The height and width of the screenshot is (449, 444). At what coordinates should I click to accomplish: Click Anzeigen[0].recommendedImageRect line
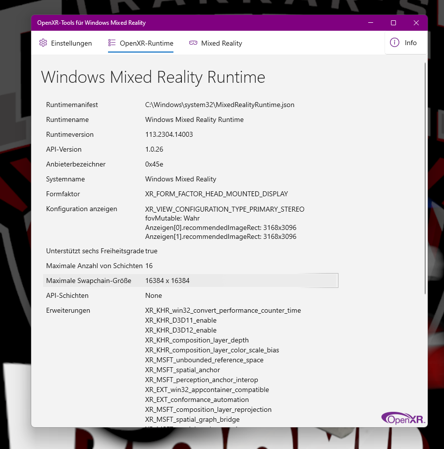221,227
